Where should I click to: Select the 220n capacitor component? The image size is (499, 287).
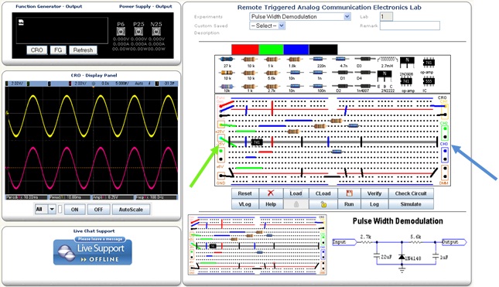(318, 60)
